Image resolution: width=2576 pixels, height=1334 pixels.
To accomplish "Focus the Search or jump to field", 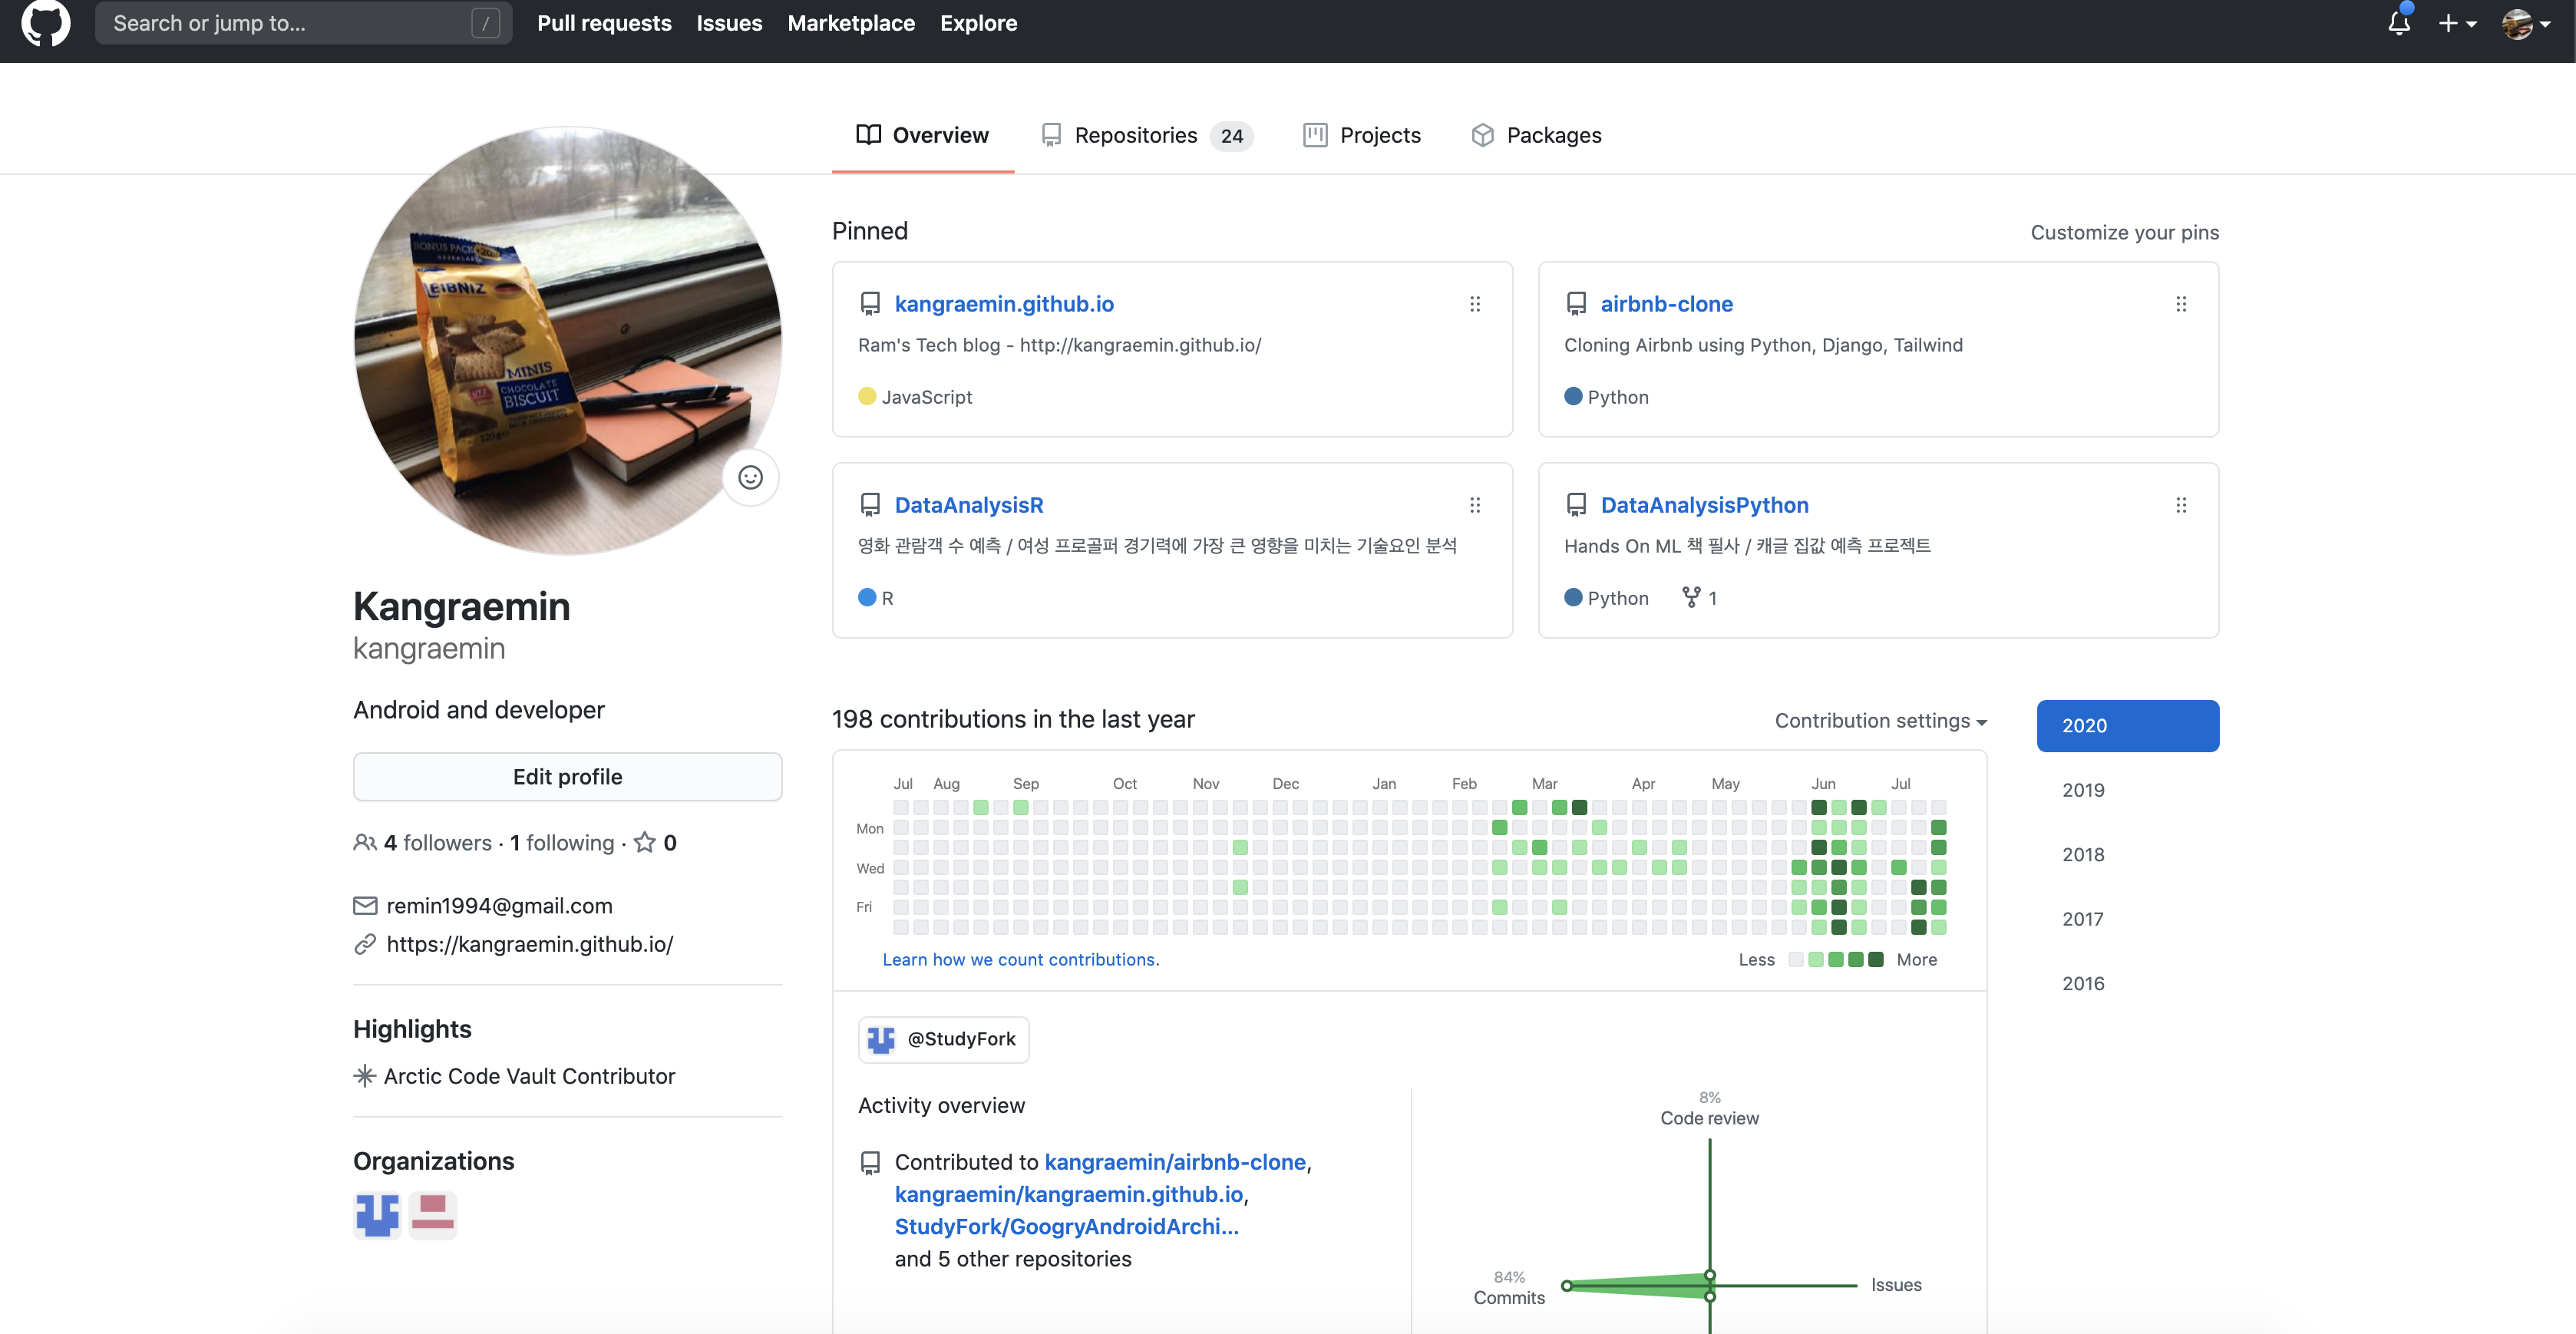I will tap(303, 23).
